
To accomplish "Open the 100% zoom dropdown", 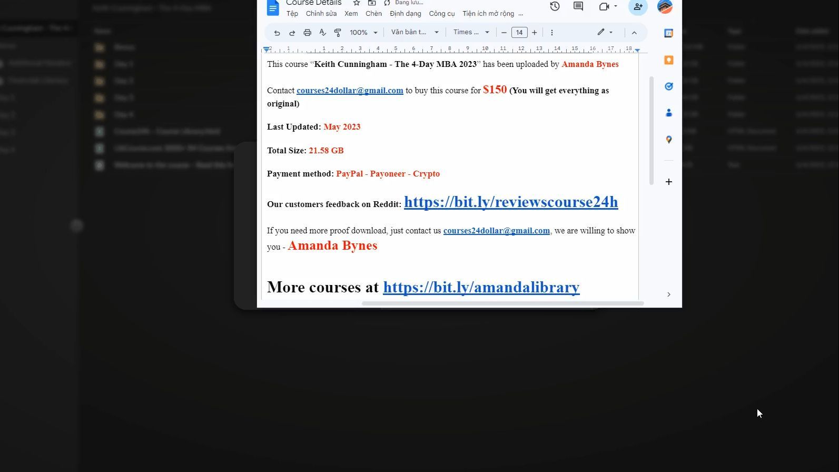I will click(x=363, y=33).
